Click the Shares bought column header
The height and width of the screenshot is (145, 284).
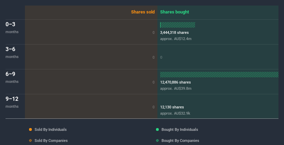point(175,12)
